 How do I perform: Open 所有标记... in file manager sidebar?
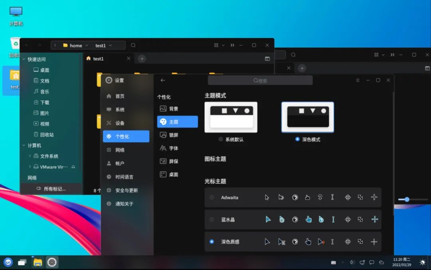pos(51,189)
